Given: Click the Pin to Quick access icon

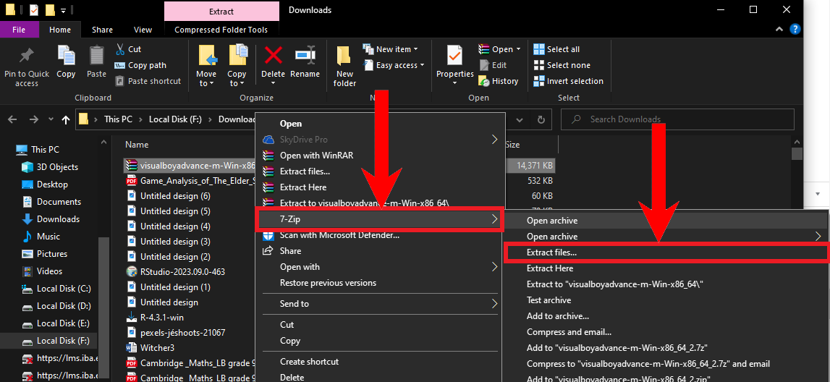Looking at the screenshot, I should tap(27, 56).
